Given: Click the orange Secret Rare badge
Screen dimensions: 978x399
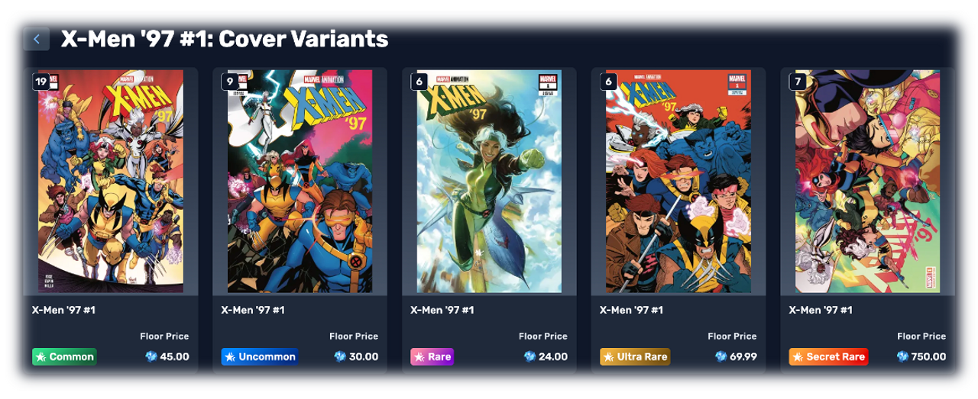Looking at the screenshot, I should pyautogui.click(x=828, y=356).
